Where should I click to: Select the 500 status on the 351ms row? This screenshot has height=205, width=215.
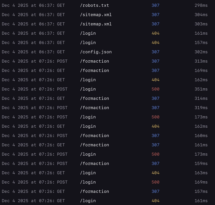[x=155, y=89]
